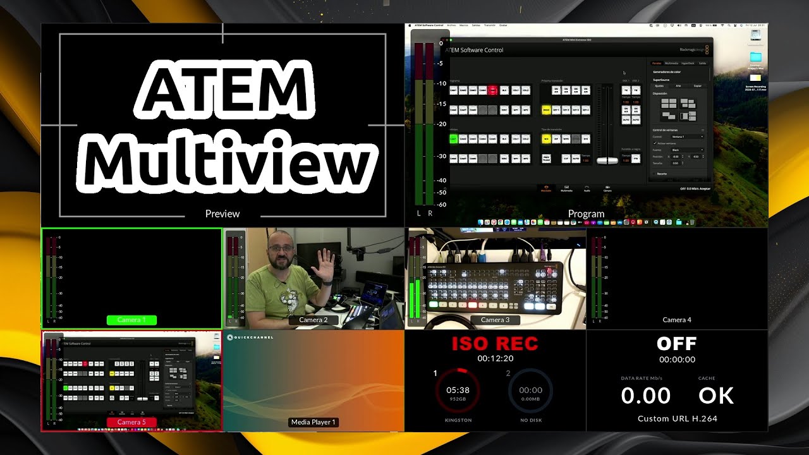The height and width of the screenshot is (455, 809).
Task: Select COL2 source in Preview row
Action: [x=526, y=138]
